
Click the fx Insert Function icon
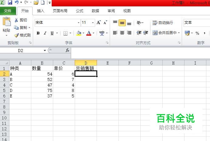pyautogui.click(x=67, y=50)
